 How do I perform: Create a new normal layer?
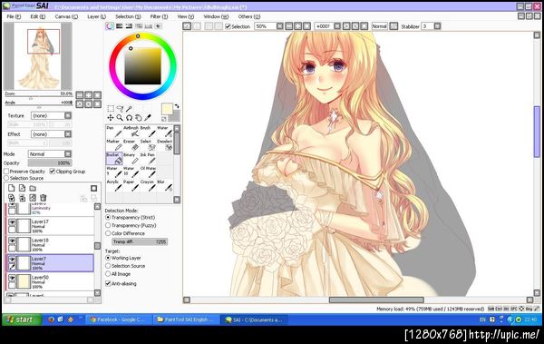tap(12, 188)
